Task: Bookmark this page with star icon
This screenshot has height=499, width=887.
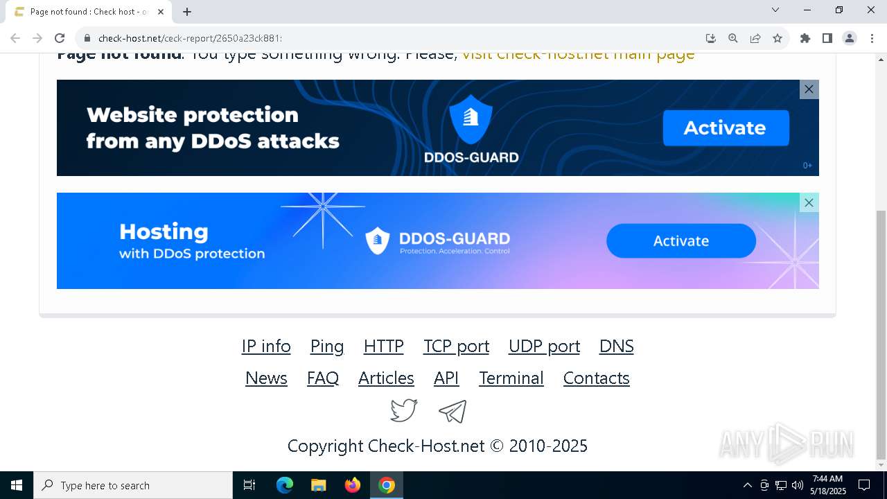Action: [x=778, y=38]
